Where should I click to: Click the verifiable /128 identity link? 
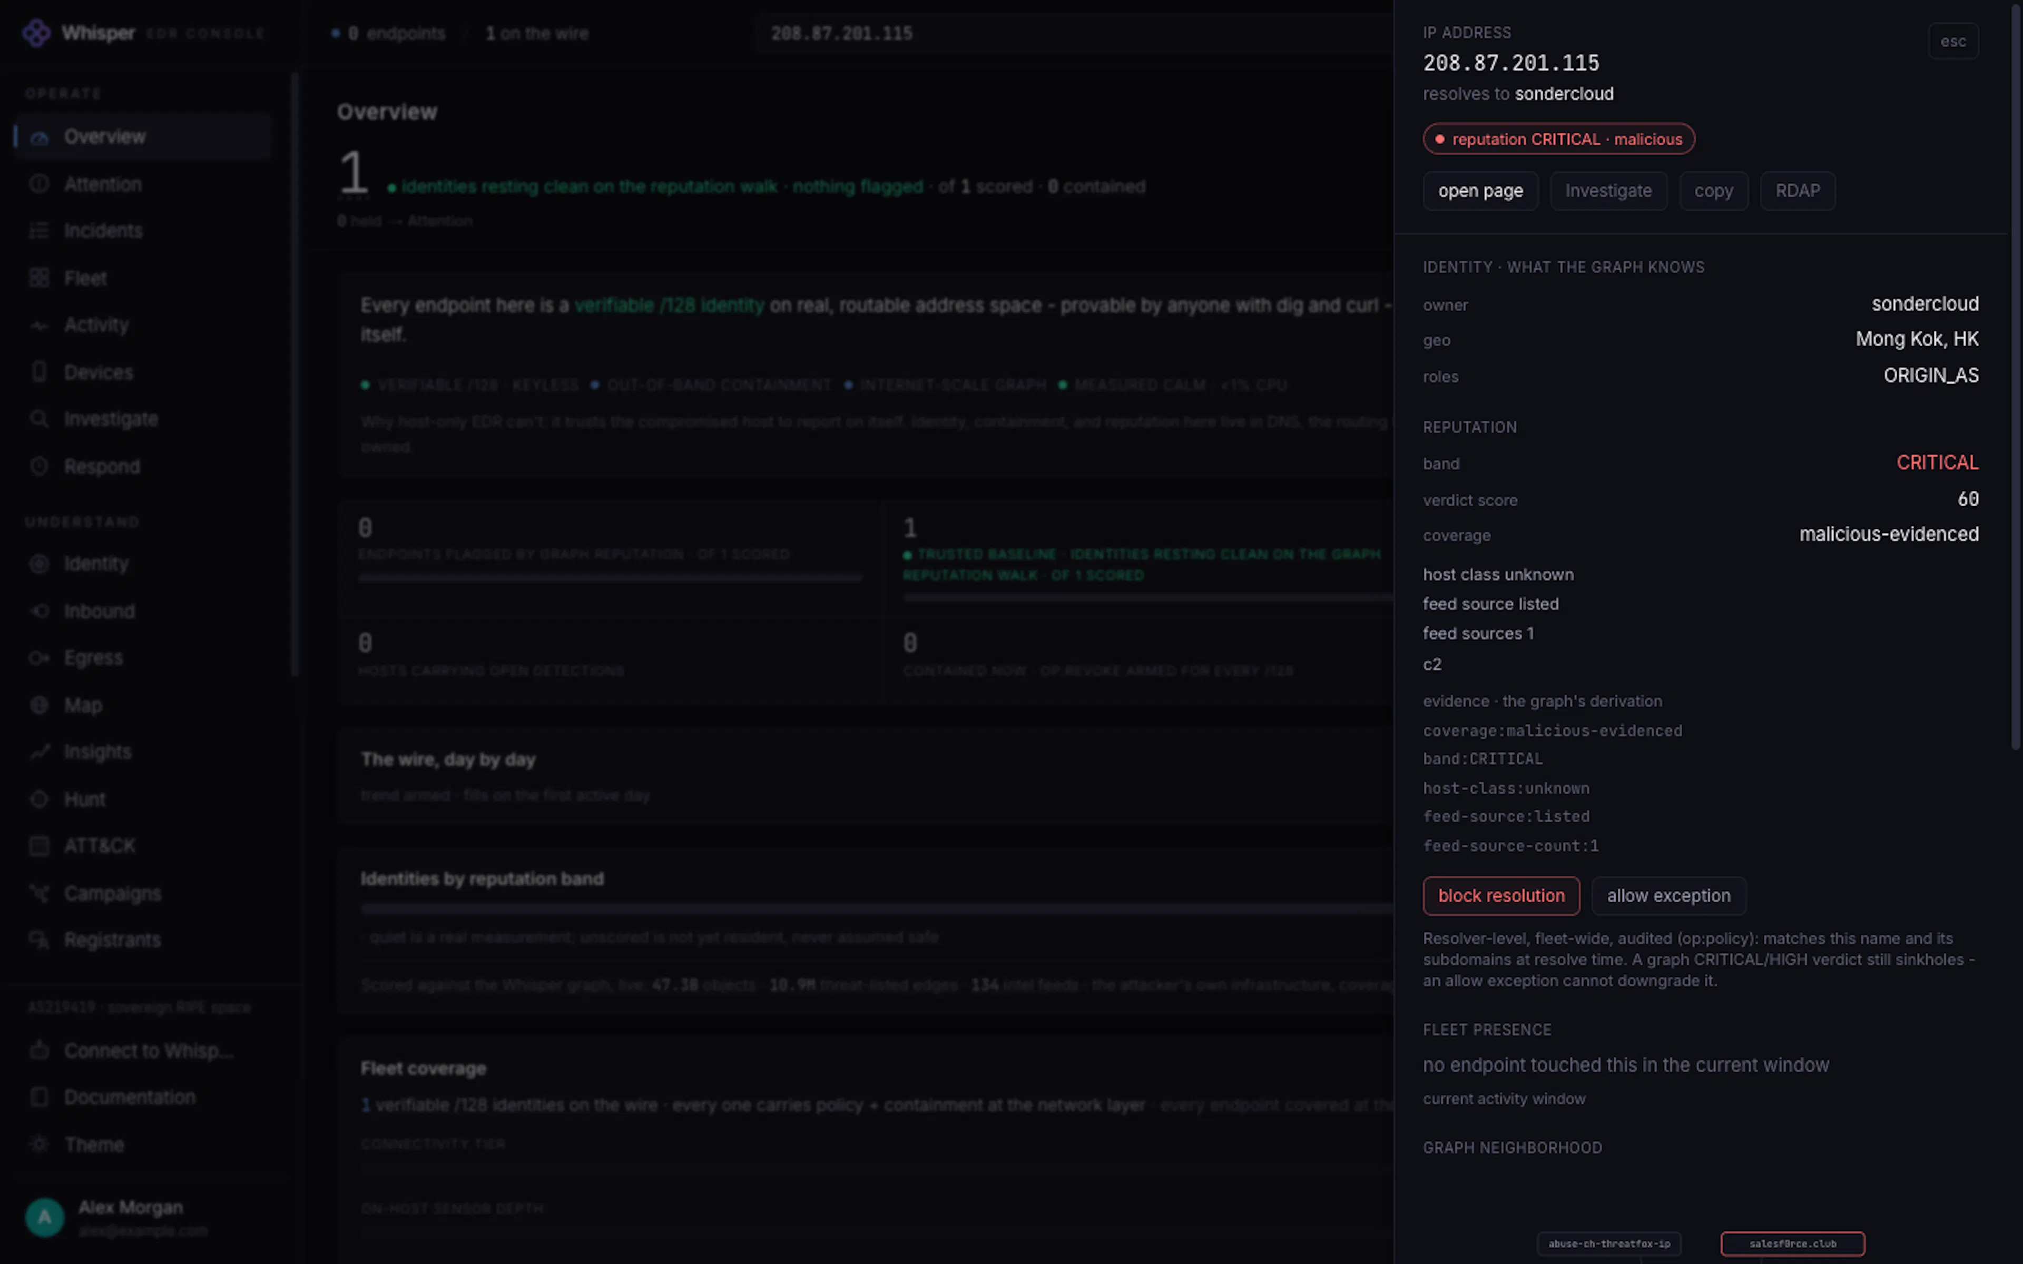point(669,306)
